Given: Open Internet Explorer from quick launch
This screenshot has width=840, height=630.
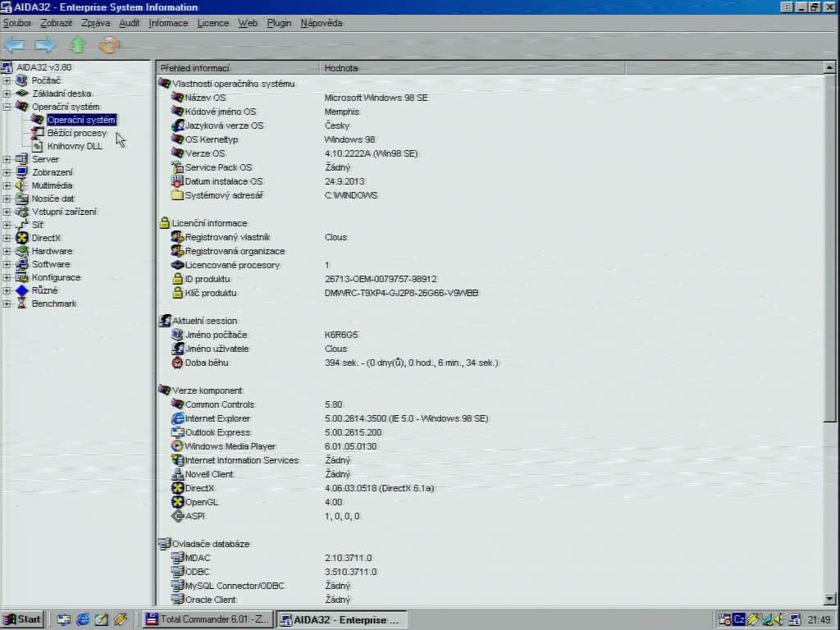Looking at the screenshot, I should (83, 619).
